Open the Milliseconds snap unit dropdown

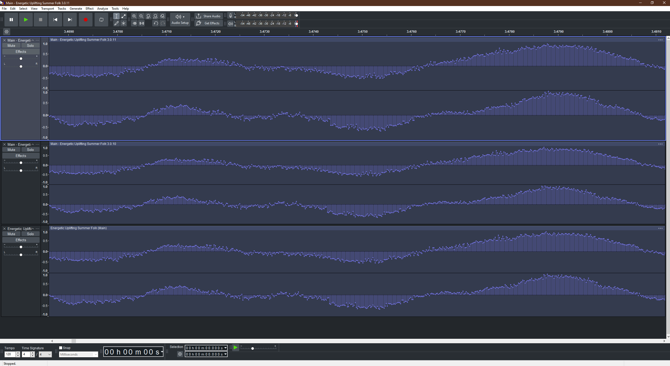point(78,354)
